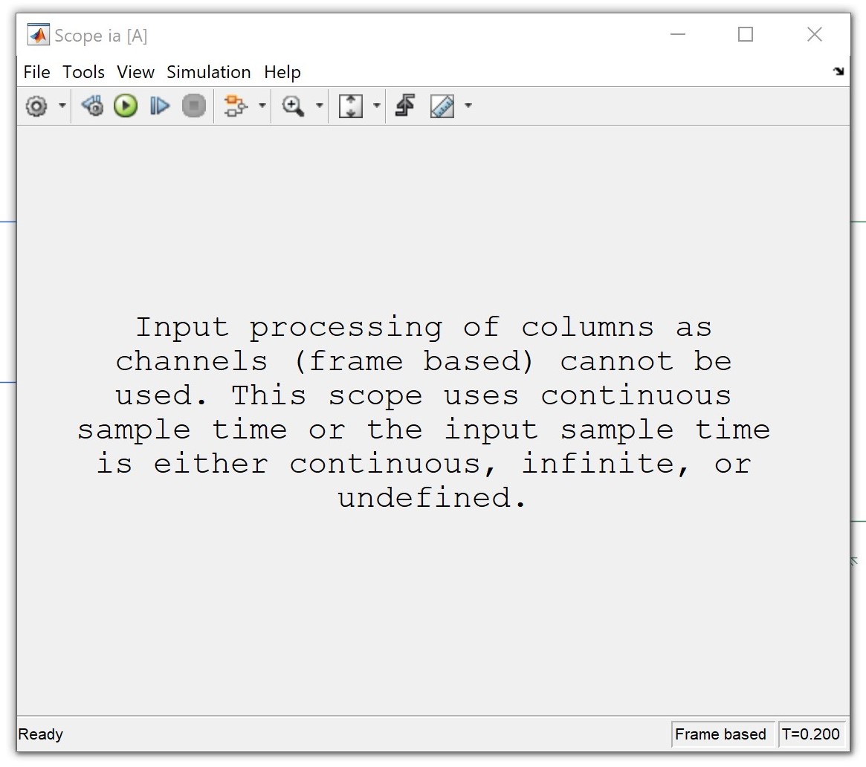The image size is (866, 767).
Task: Click the Step Back icon
Action: (x=92, y=106)
